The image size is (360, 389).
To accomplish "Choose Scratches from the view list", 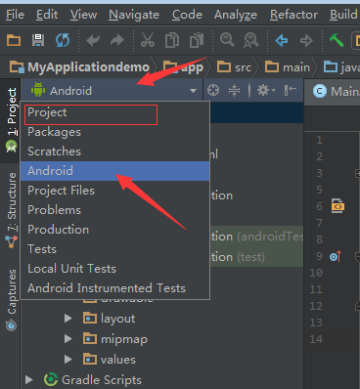I will click(114, 151).
